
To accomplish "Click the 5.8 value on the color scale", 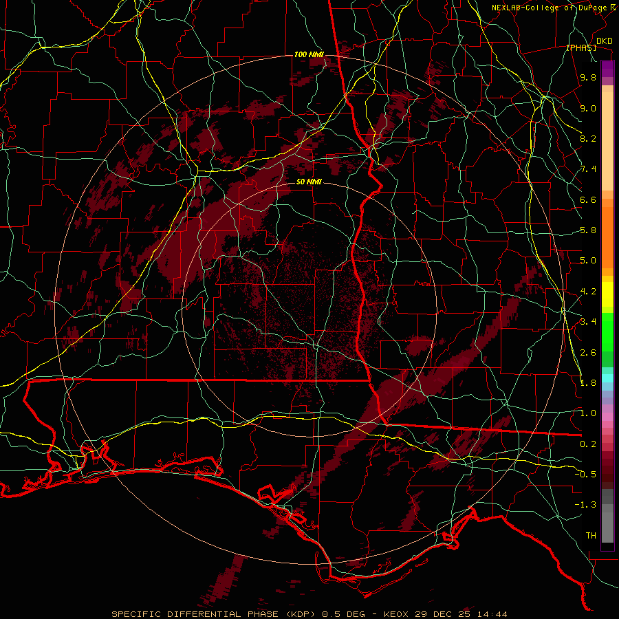I will [x=588, y=230].
